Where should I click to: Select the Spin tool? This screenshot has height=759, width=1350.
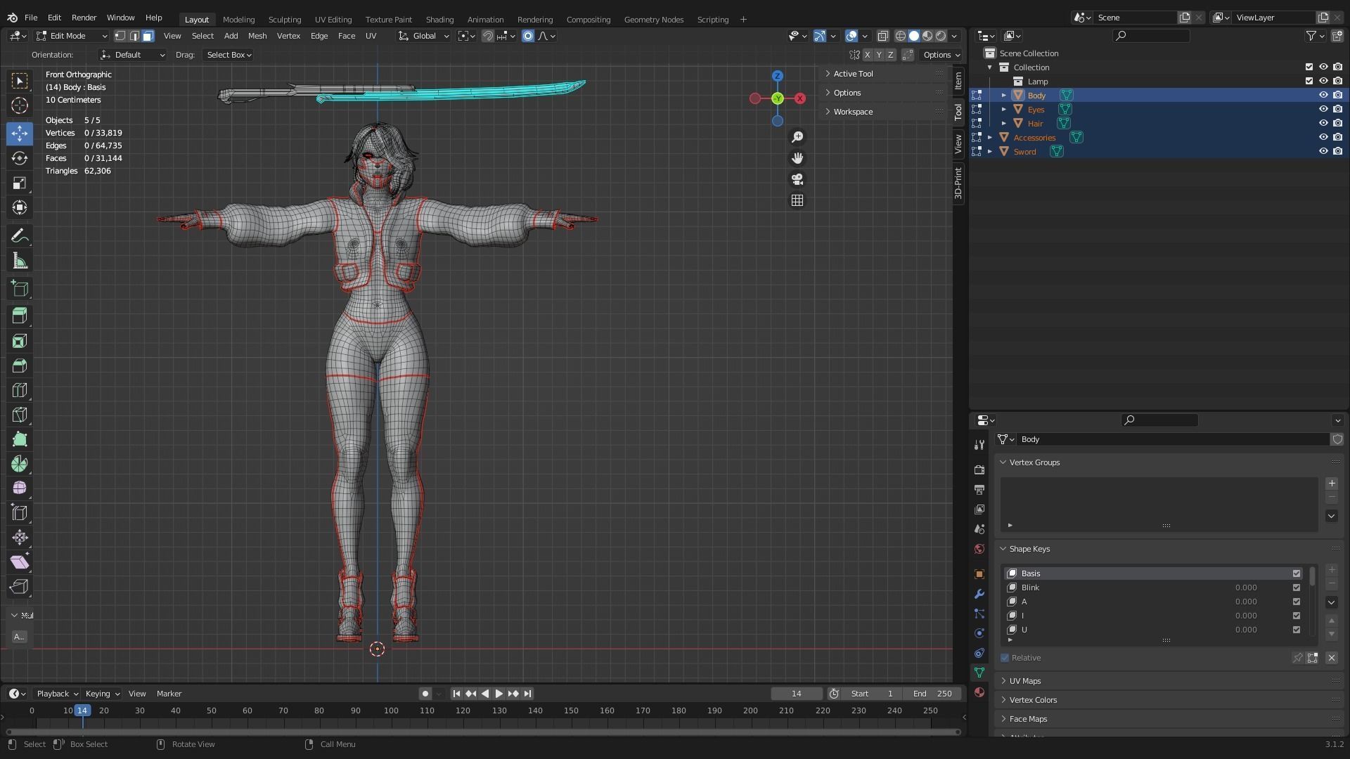point(20,464)
